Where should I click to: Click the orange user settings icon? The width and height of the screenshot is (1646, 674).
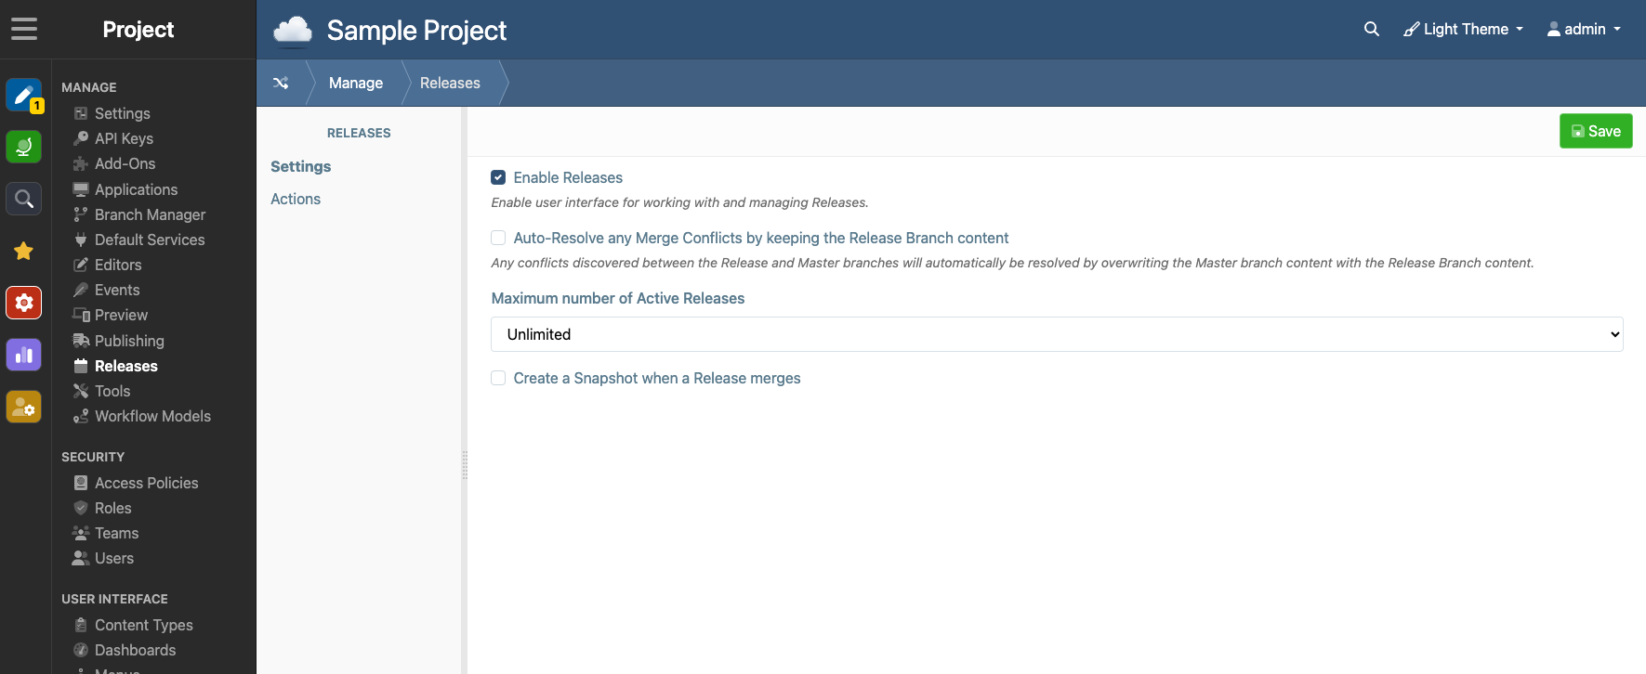24,407
